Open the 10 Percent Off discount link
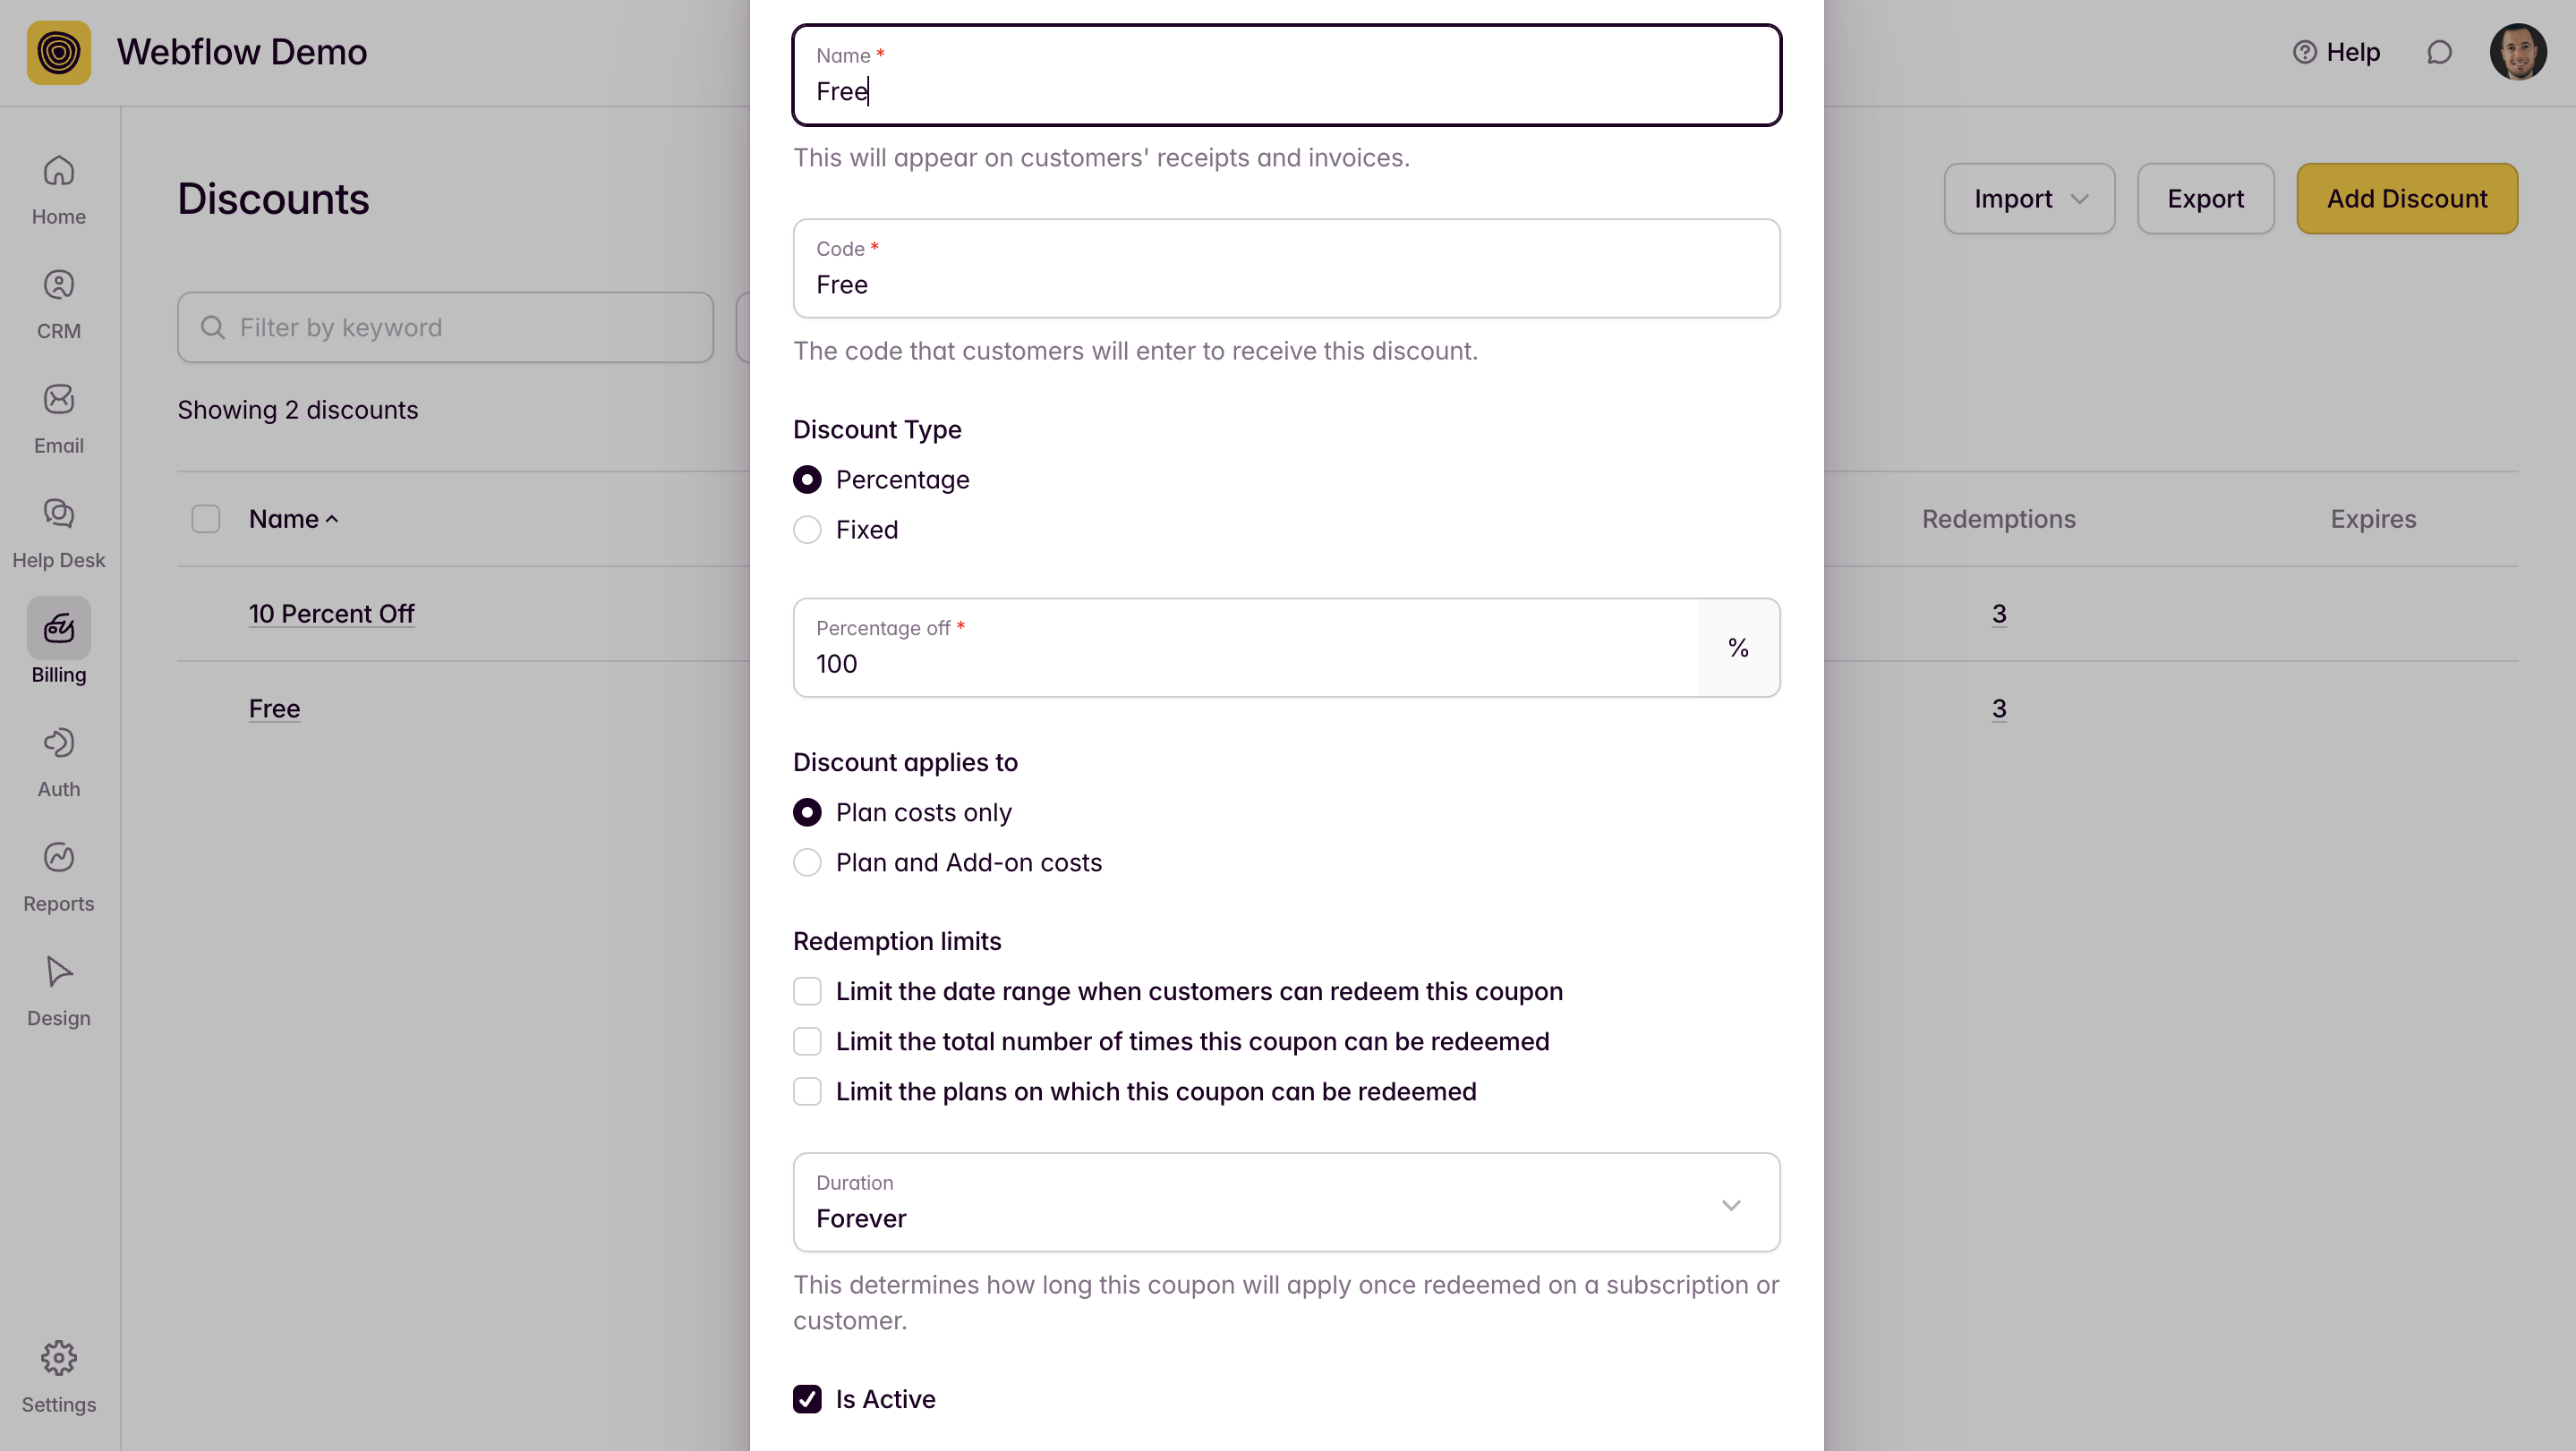This screenshot has height=1451, width=2576. [331, 614]
